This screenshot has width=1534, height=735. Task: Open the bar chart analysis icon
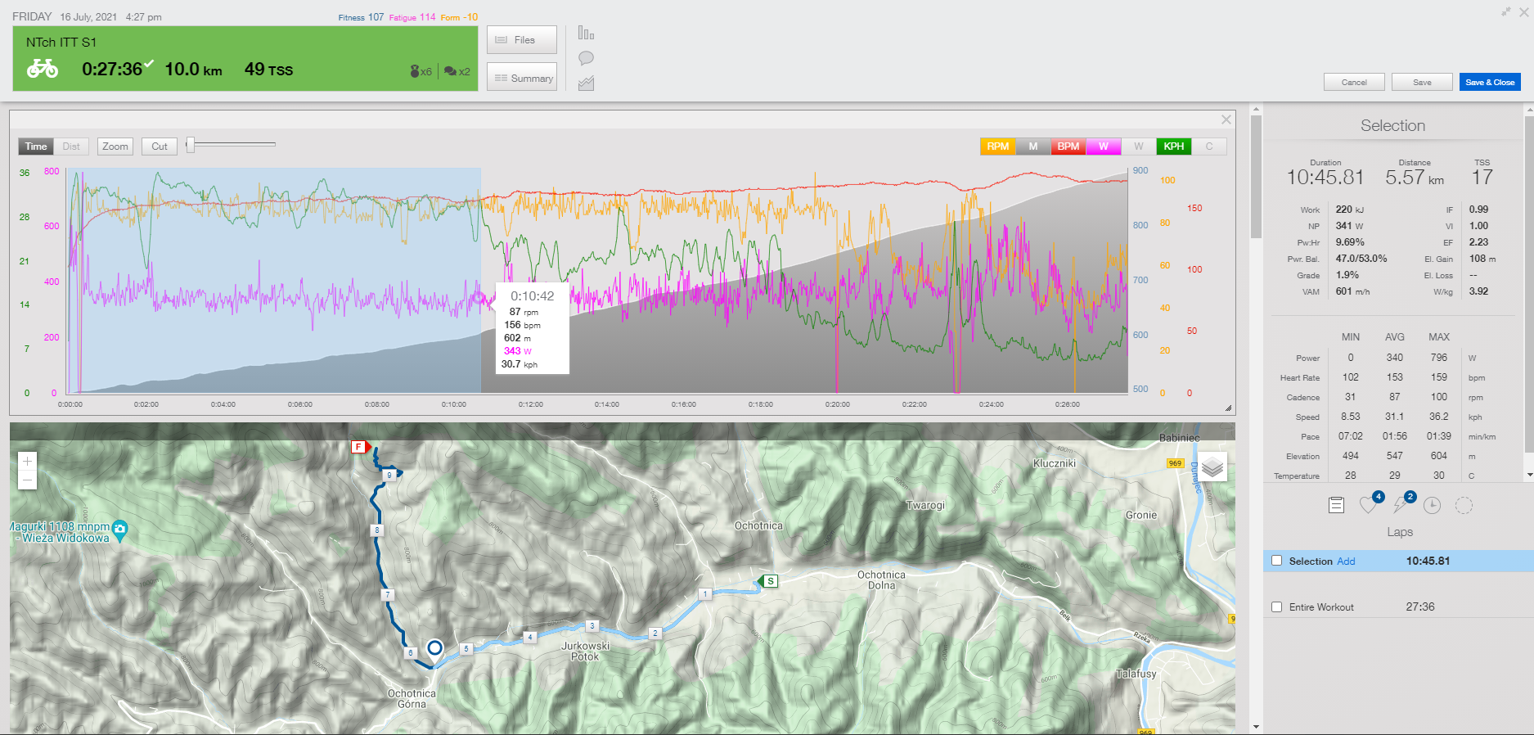pyautogui.click(x=586, y=34)
